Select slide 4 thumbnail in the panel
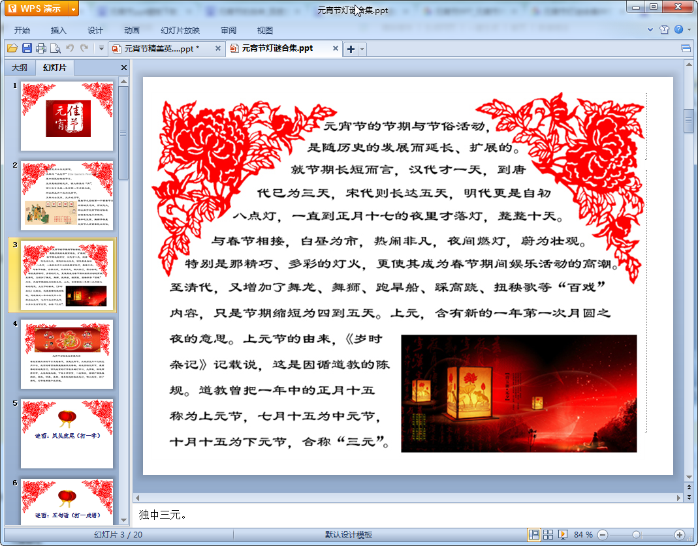 coord(67,354)
